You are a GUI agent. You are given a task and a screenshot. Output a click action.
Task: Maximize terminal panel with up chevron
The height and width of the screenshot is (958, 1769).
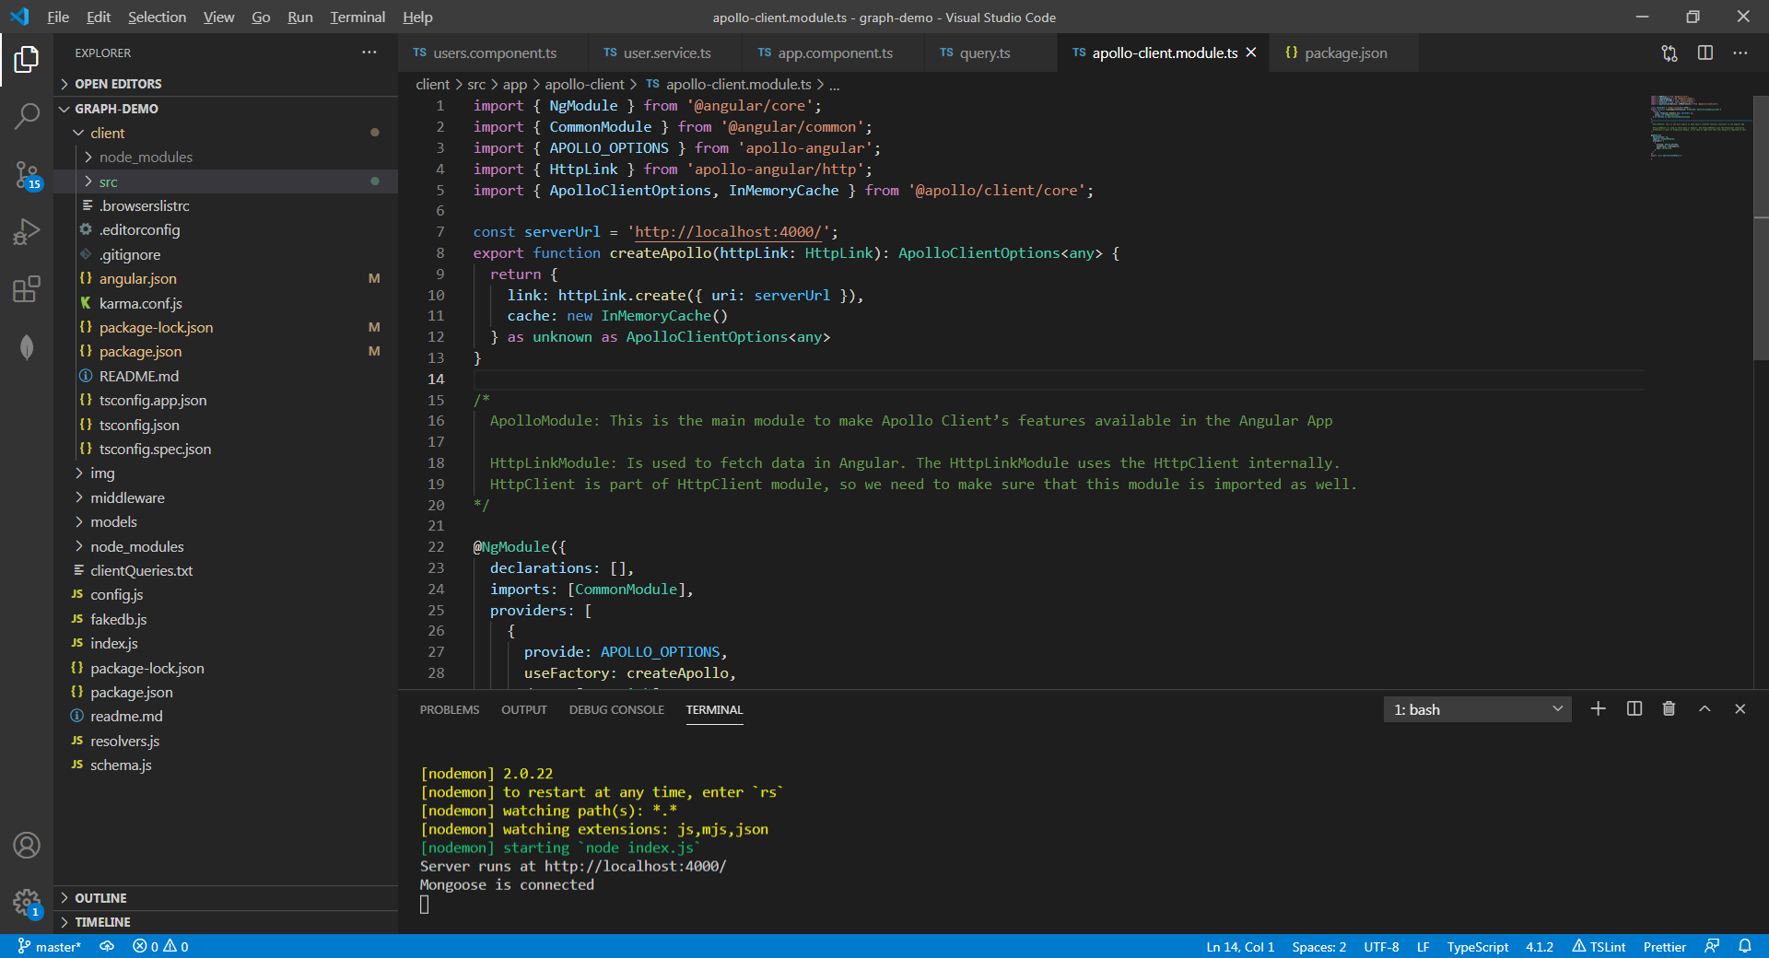tap(1705, 708)
